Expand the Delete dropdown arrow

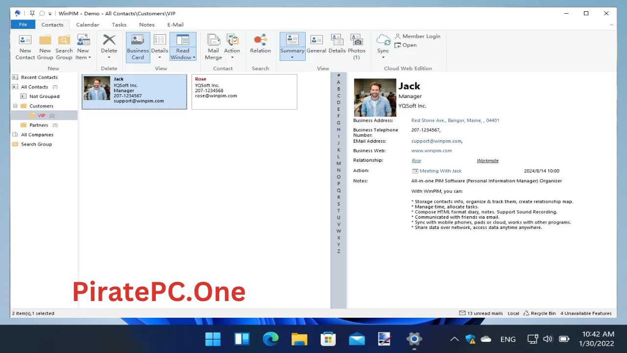tap(109, 58)
